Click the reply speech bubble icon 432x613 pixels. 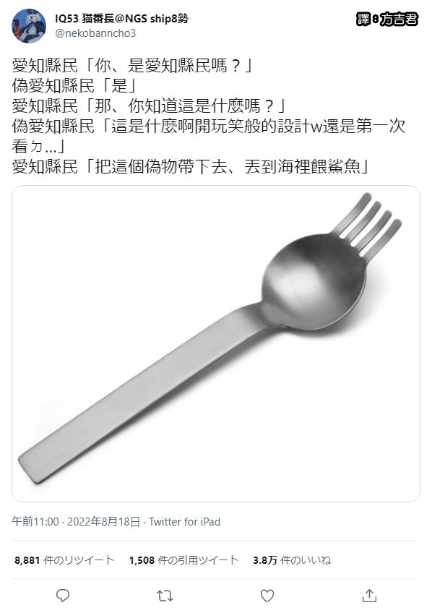(63, 596)
